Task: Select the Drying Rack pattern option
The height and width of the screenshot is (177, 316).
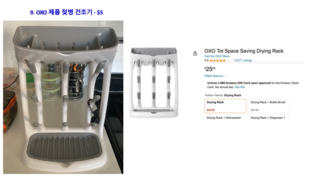Action: pos(226,105)
